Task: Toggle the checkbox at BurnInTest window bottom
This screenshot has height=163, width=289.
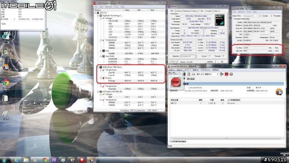Action: [x=170, y=142]
